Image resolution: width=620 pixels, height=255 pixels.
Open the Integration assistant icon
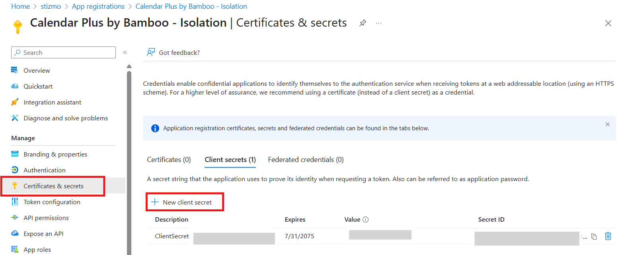(x=15, y=102)
